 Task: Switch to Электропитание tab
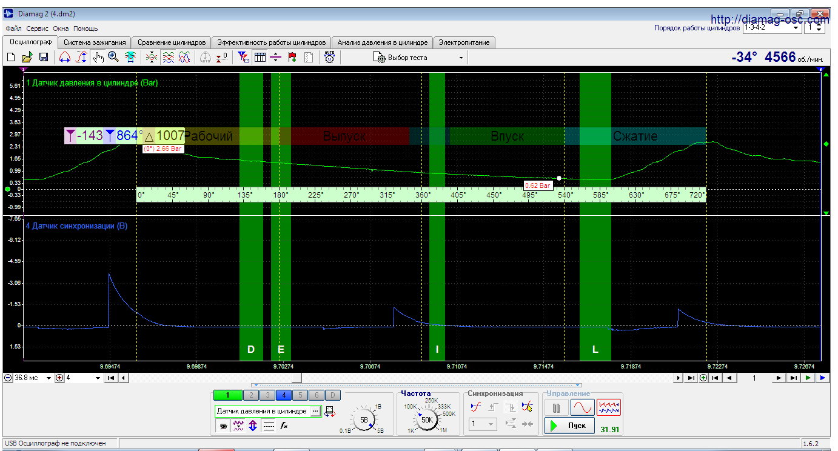pyautogui.click(x=464, y=42)
